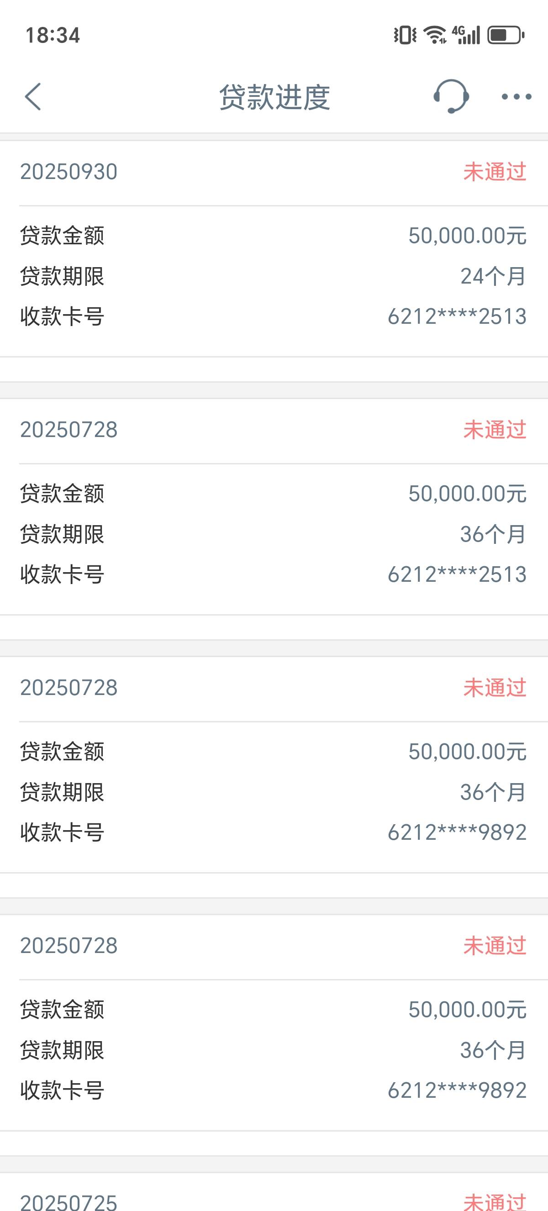548x1211 pixels.
Task: Tap the Wi-Fi status icon
Action: coord(434,35)
